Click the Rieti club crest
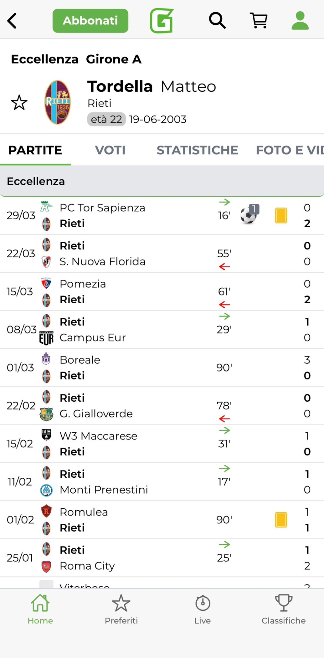This screenshot has height=658, width=324. coord(58,102)
